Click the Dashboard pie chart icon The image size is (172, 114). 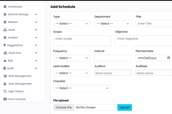pos(5,7)
